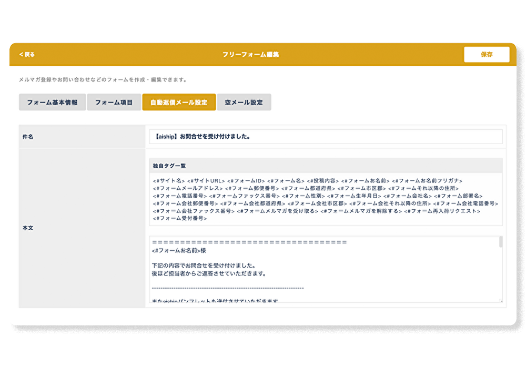This screenshot has width=526, height=368.
Task: Open the 空メール設定 tab
Action: pos(244,103)
